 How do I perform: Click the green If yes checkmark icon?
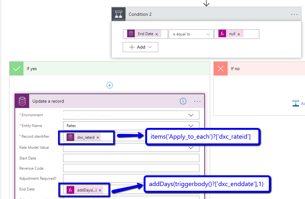[x=17, y=69]
